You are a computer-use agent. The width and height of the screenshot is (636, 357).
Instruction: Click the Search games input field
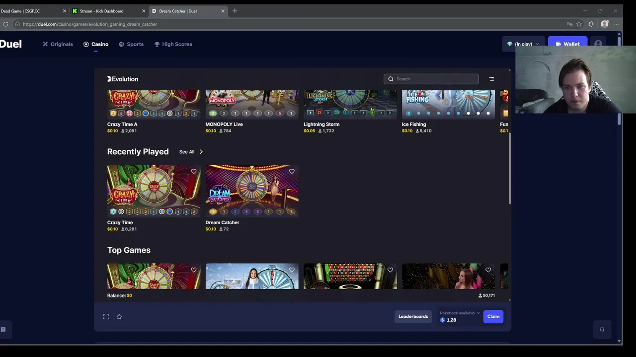(431, 79)
